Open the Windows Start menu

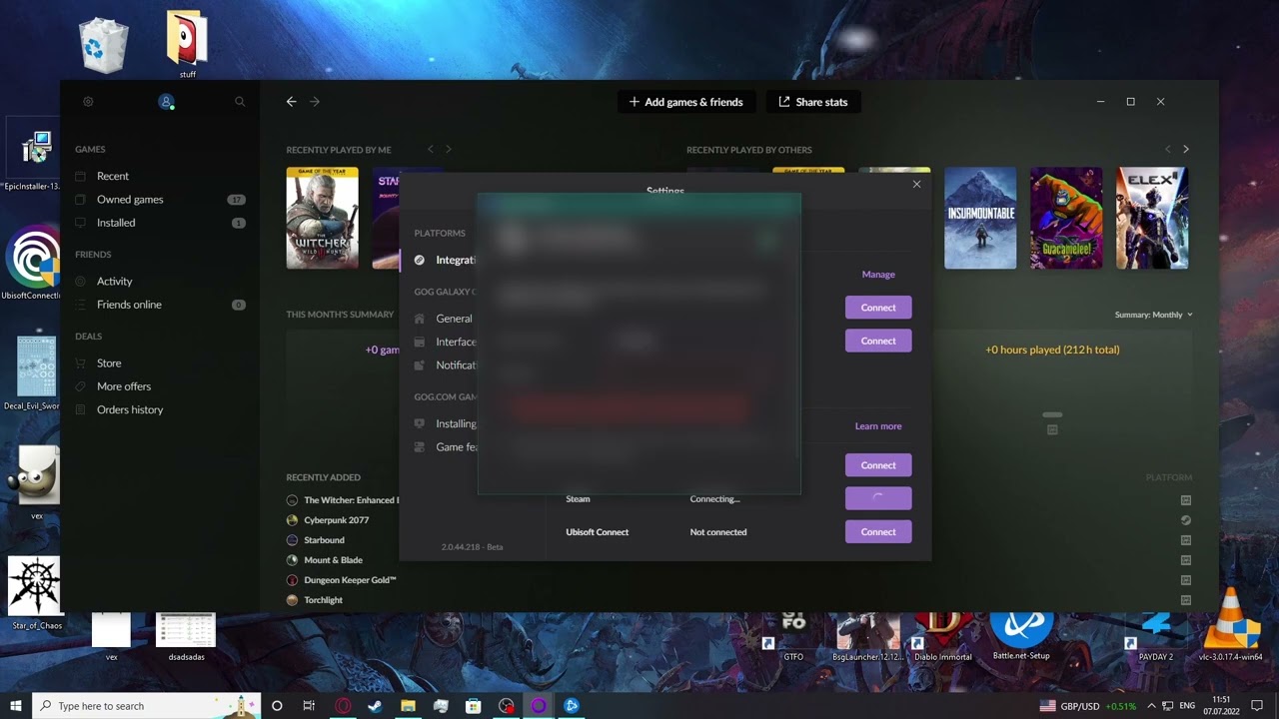(15, 706)
